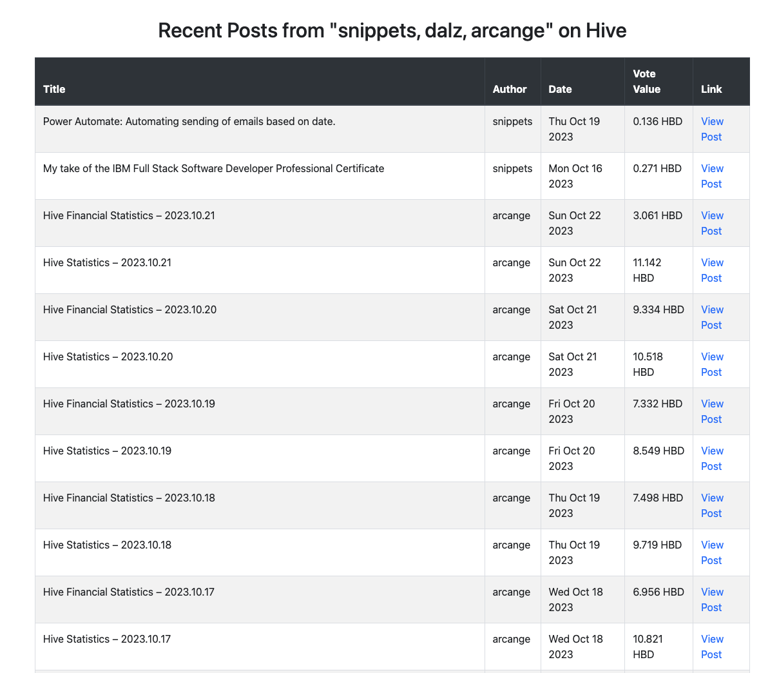Click the Title column header

tap(54, 89)
